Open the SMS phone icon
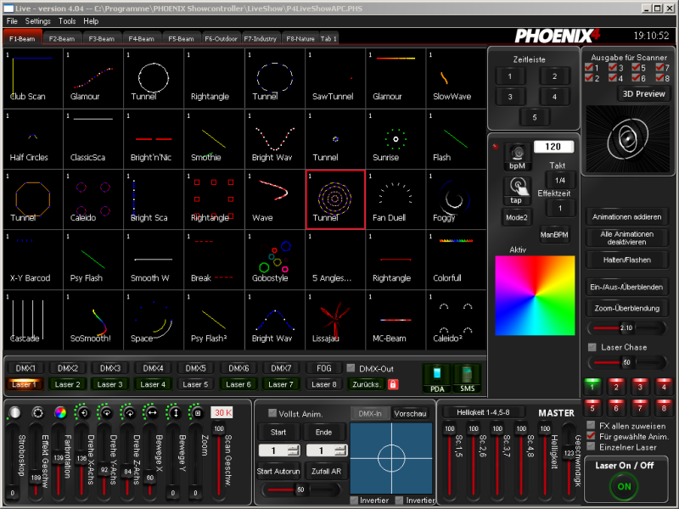 [467, 378]
